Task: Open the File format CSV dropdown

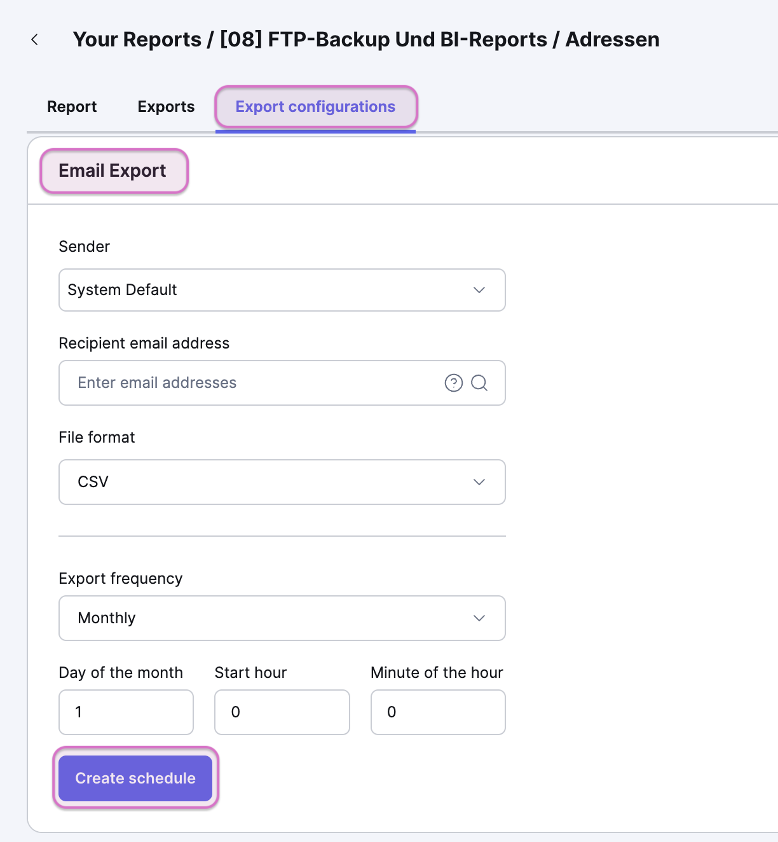Action: (x=282, y=482)
